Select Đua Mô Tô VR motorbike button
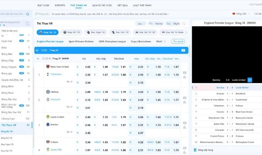The image size is (262, 155). coord(145,32)
